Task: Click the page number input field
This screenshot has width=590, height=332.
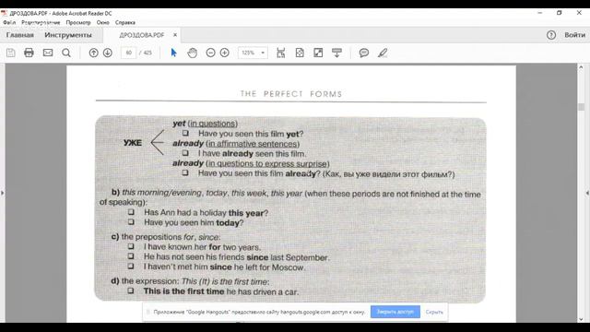Action: tap(129, 53)
